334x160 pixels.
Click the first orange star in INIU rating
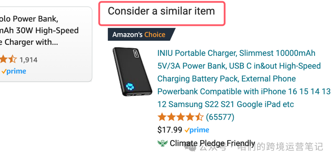162,117
